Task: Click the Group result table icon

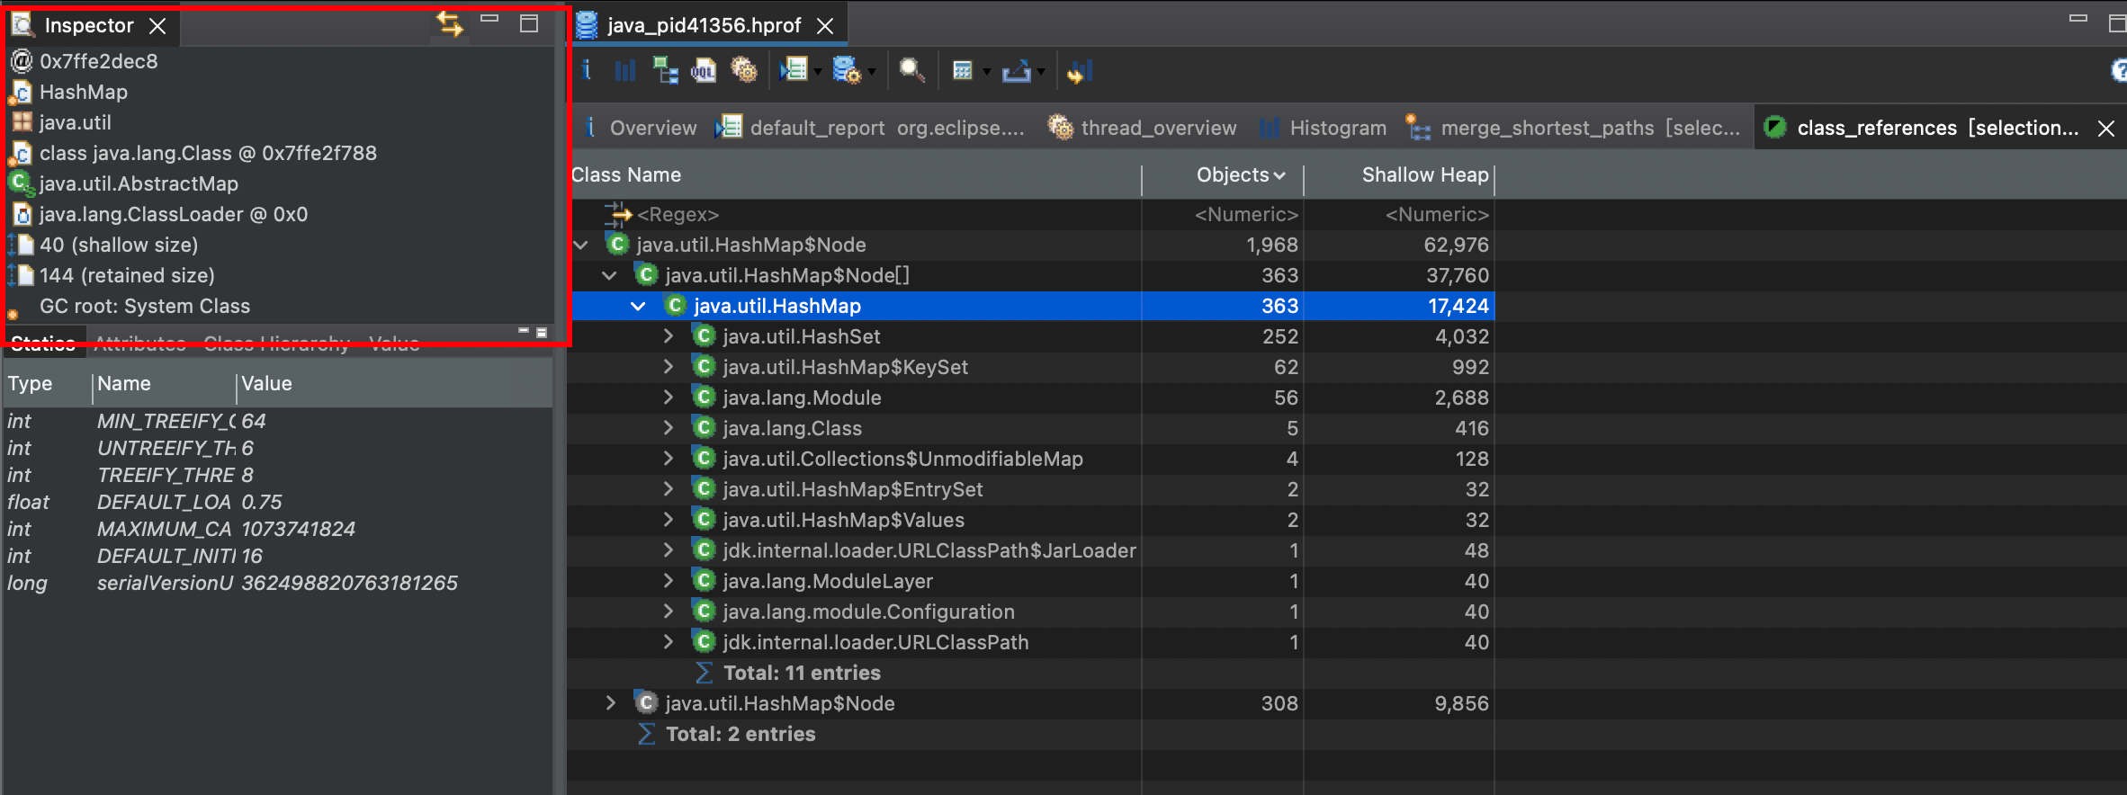Action: point(963,70)
